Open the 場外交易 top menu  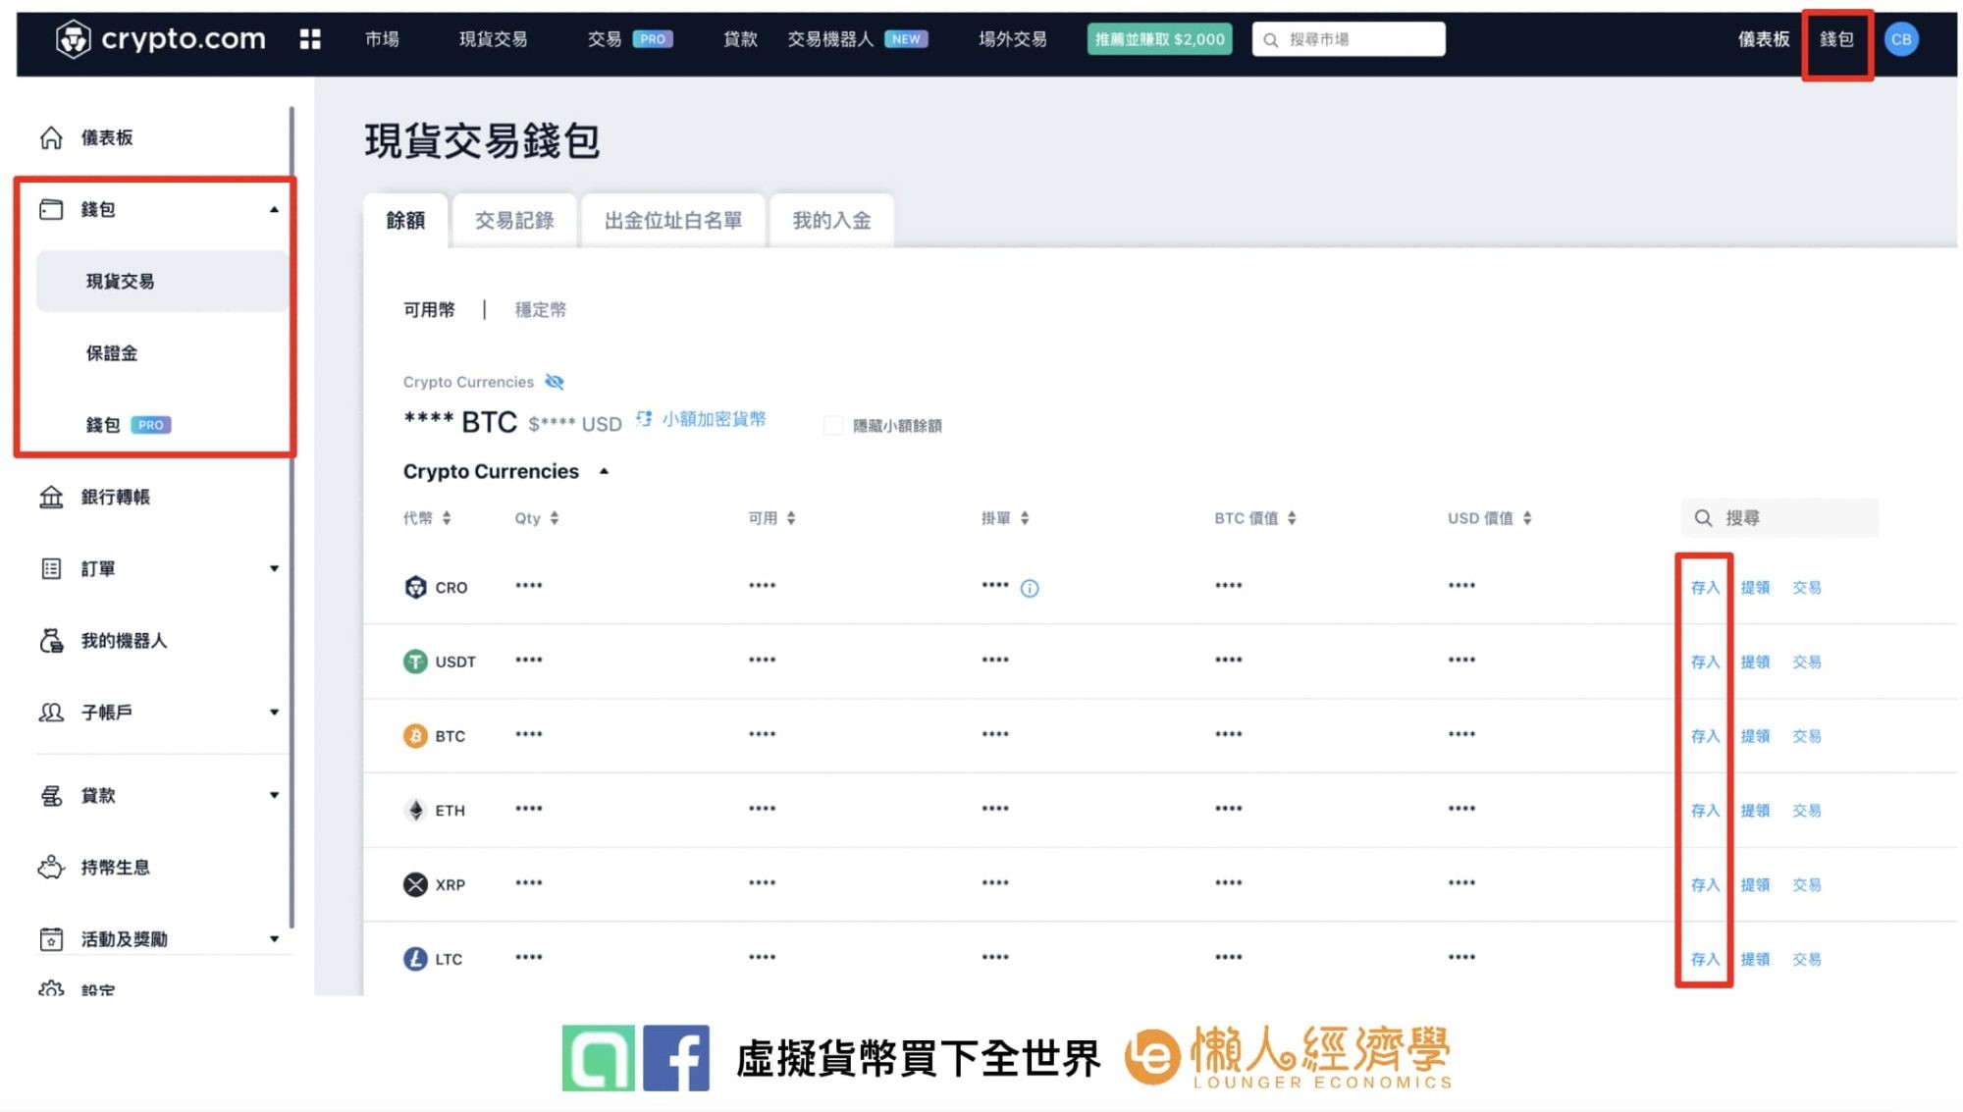1012,39
